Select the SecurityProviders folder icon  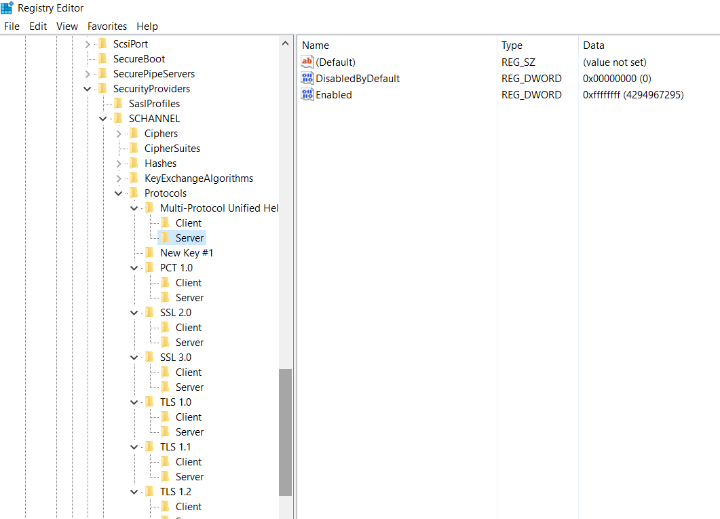(x=103, y=89)
